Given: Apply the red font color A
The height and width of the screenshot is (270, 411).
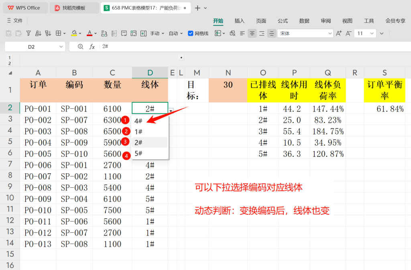Looking at the screenshot, I should (90, 33).
